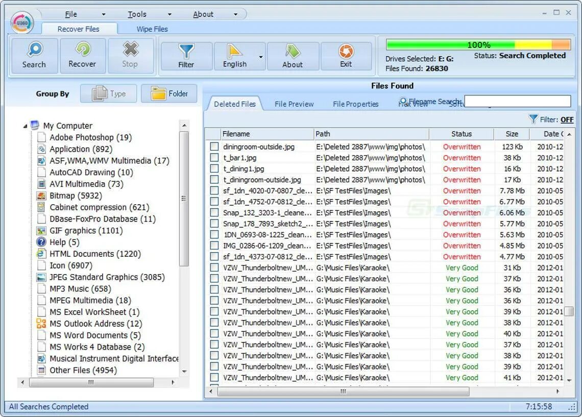Viewport: 582px width, 417px height.
Task: Click the GIF graphics icon
Action: coord(41,230)
